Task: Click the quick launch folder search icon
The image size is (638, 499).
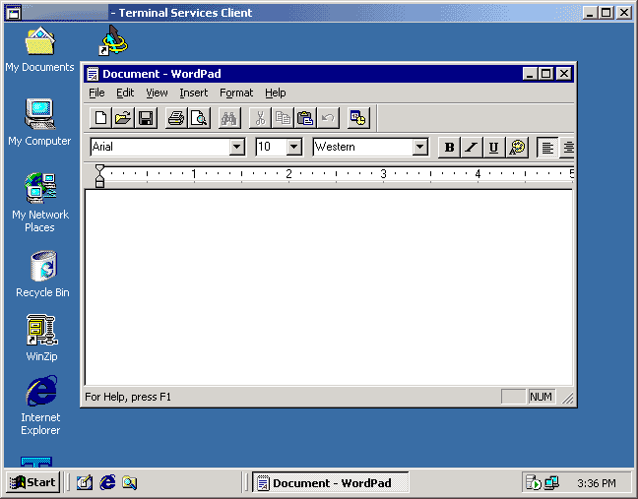Action: click(130, 482)
